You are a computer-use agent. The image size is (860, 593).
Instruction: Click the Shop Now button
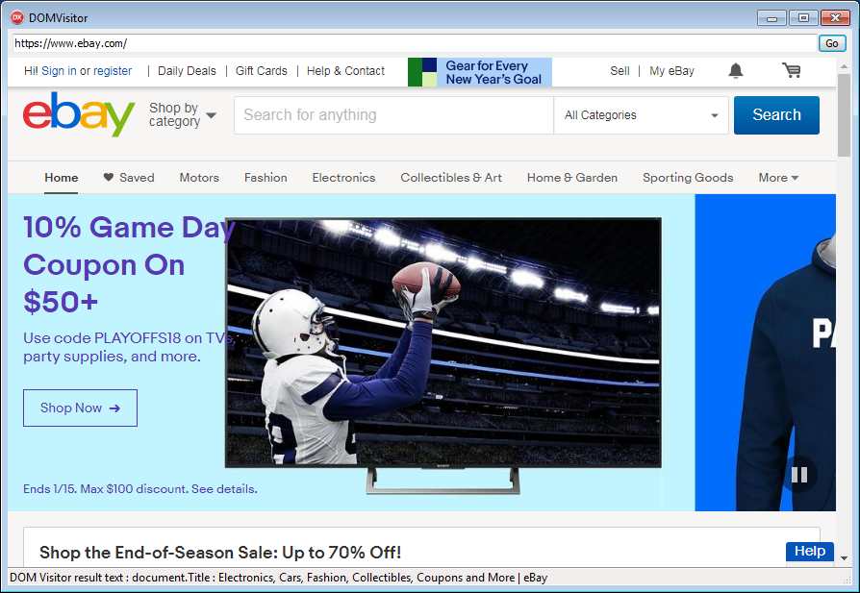(80, 408)
